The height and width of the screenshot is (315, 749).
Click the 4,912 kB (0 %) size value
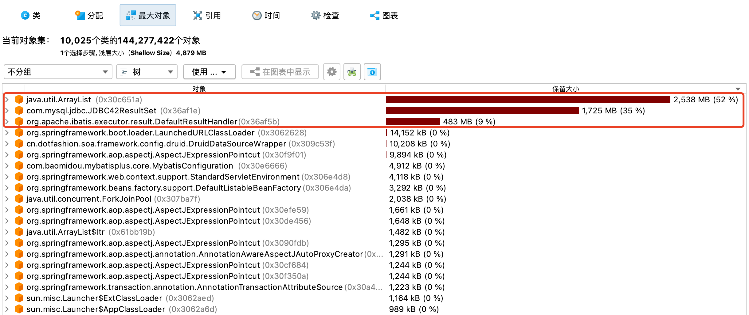tap(417, 165)
